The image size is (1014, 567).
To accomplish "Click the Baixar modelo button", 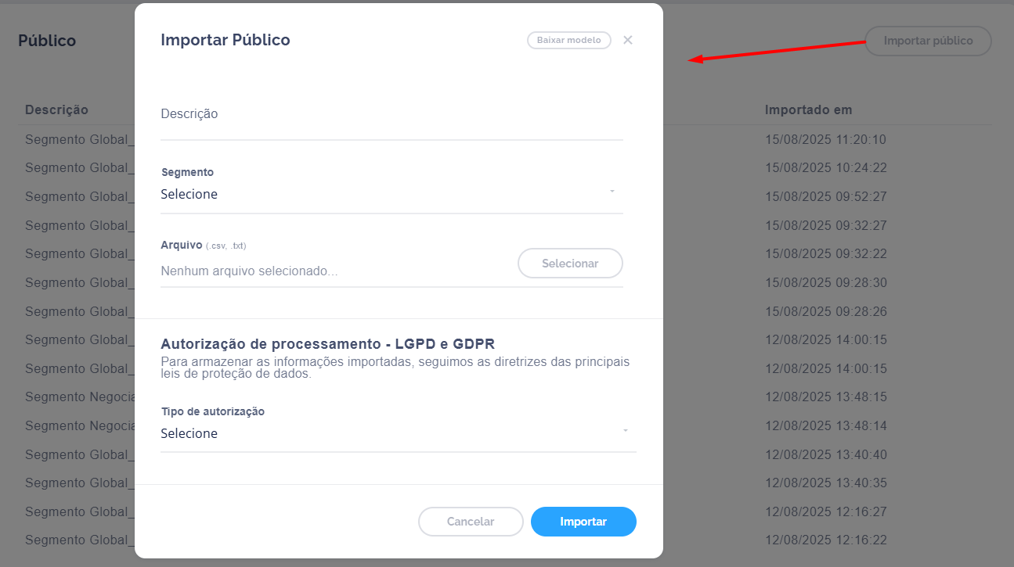I will click(568, 41).
